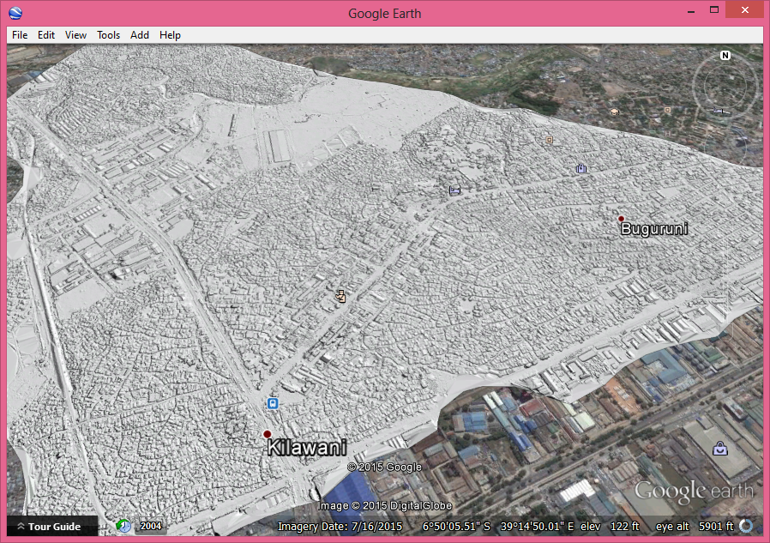This screenshot has width=770, height=543.
Task: Click the eye alt 5901 ft readout
Action: [x=695, y=527]
